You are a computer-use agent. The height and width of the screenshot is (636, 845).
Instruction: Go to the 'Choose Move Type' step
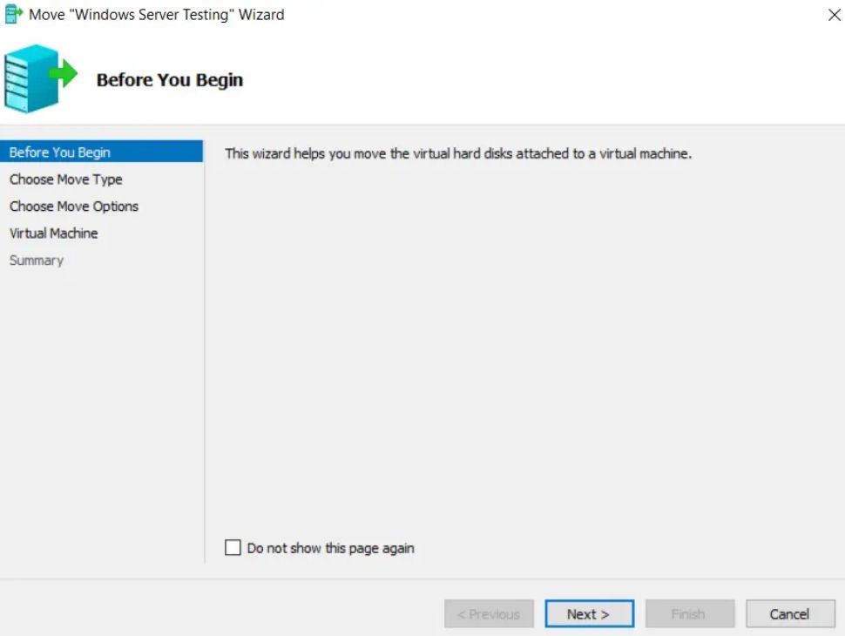point(65,179)
